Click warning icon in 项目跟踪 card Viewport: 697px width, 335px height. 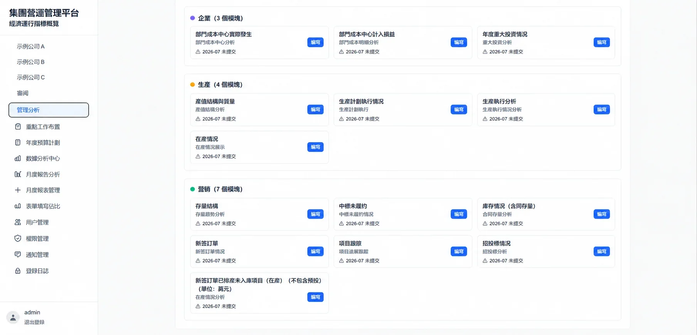coord(341,261)
